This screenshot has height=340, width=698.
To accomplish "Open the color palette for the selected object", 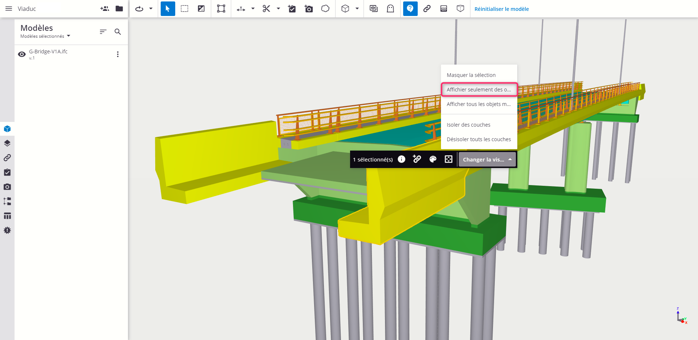I will coord(433,159).
